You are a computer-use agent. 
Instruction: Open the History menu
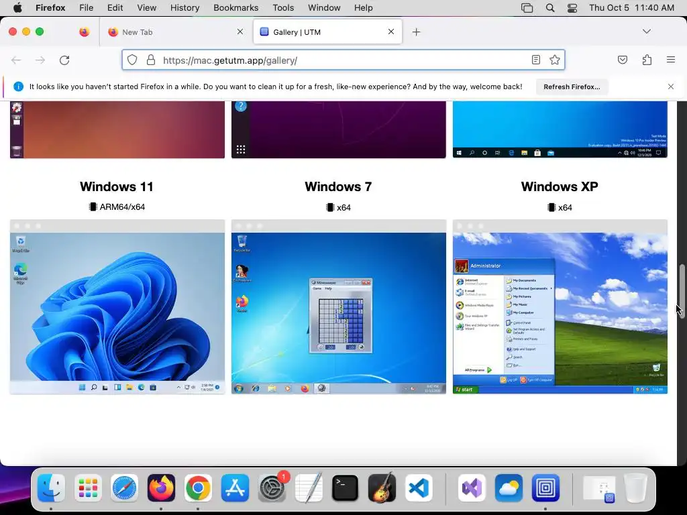[x=184, y=7]
